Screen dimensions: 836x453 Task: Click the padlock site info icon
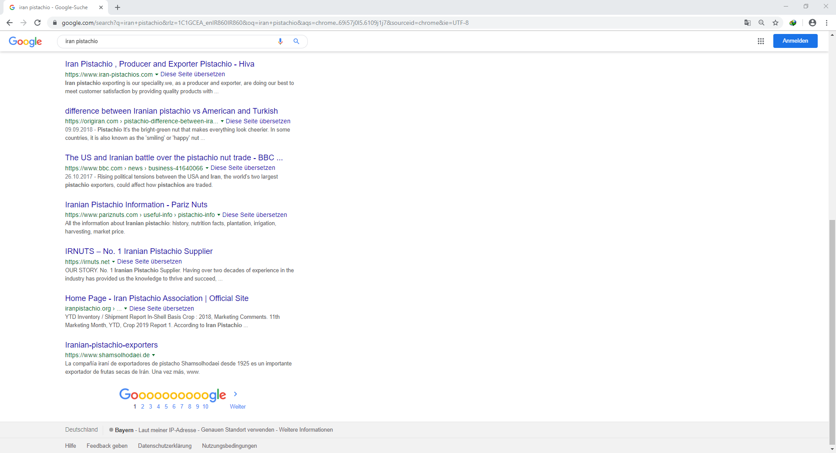(55, 23)
